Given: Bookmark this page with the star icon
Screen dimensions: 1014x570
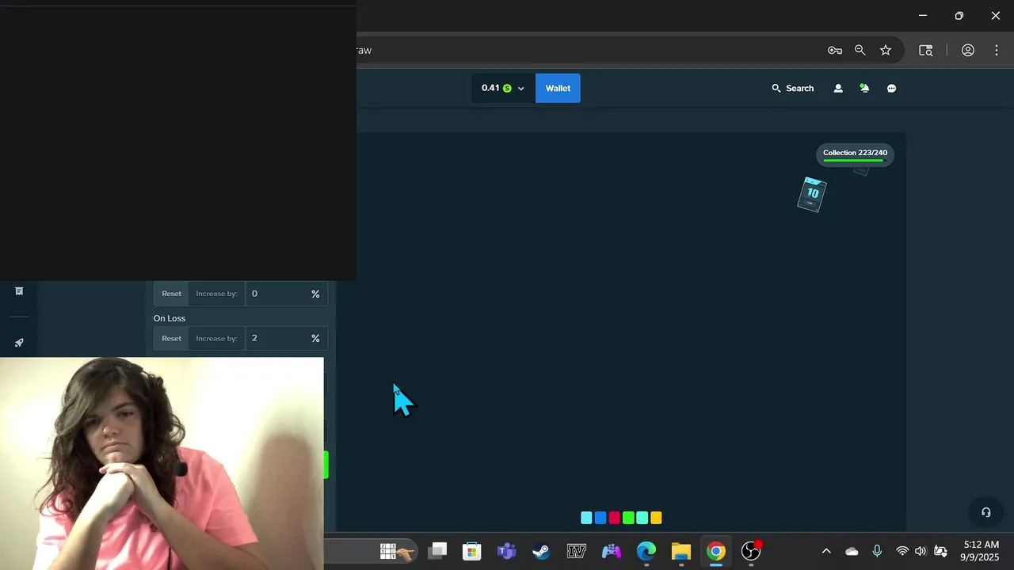Looking at the screenshot, I should coord(886,50).
